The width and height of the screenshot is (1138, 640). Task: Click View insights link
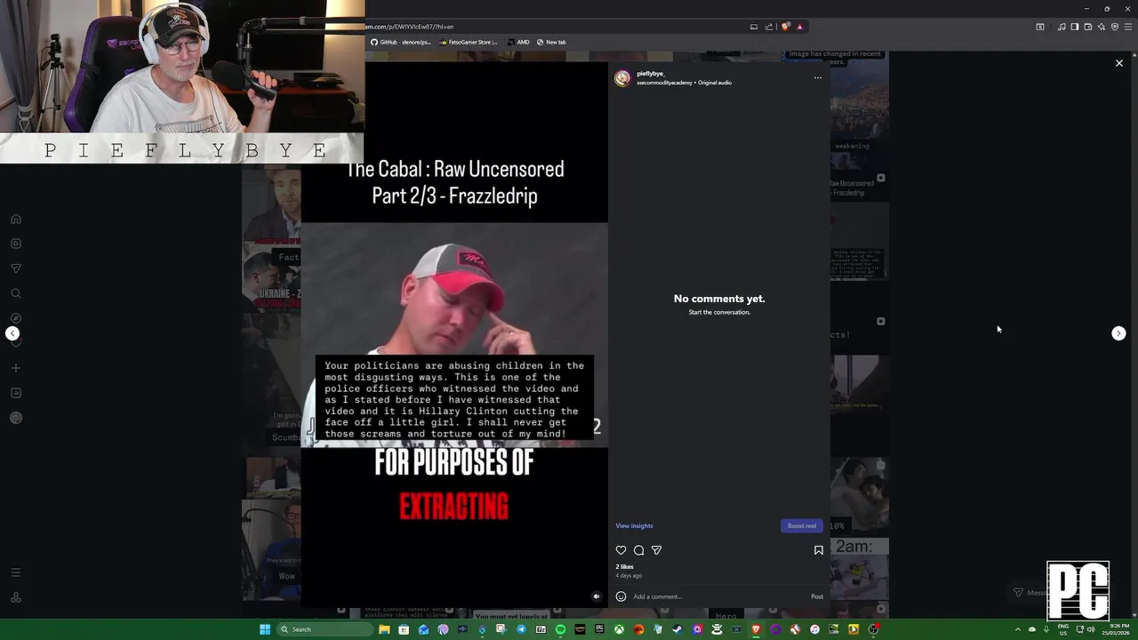[x=634, y=525]
